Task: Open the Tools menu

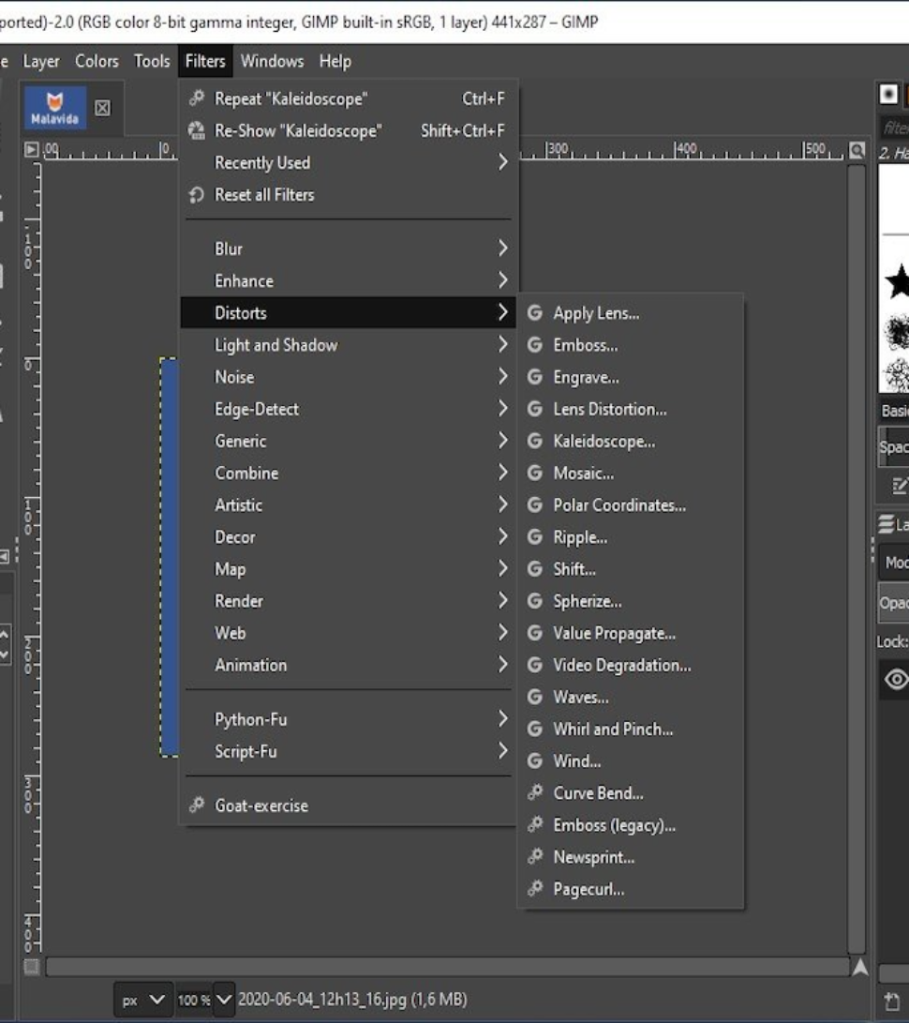Action: pyautogui.click(x=152, y=61)
